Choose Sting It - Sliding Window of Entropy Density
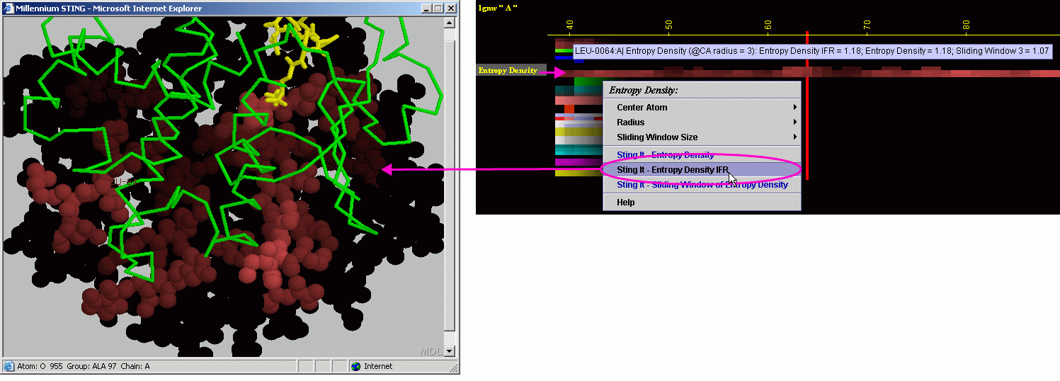 coord(702,185)
